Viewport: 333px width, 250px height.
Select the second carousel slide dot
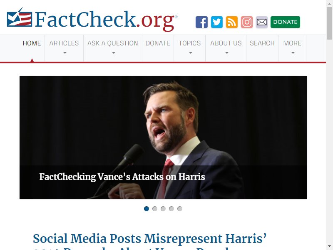(155, 209)
